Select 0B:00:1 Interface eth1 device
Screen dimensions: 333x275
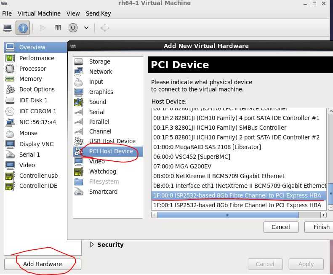tap(239, 186)
